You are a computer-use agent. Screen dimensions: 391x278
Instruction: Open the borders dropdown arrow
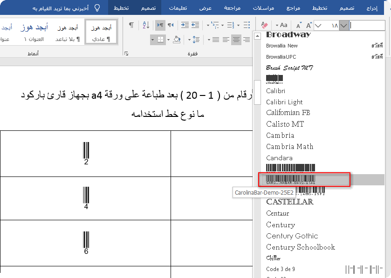pyautogui.click(x=152, y=40)
